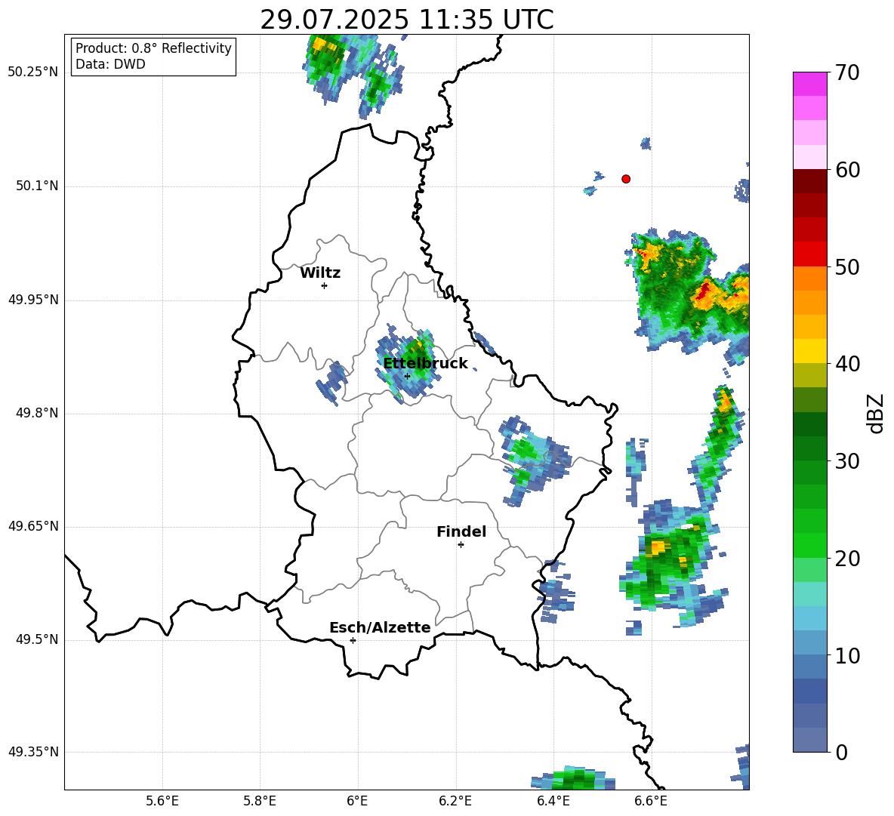Click the Ettelbruck city label
The height and width of the screenshot is (816, 894).
[425, 364]
